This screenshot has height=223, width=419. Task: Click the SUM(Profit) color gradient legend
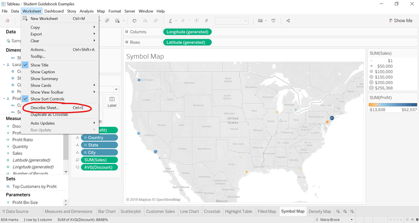pos(393,105)
